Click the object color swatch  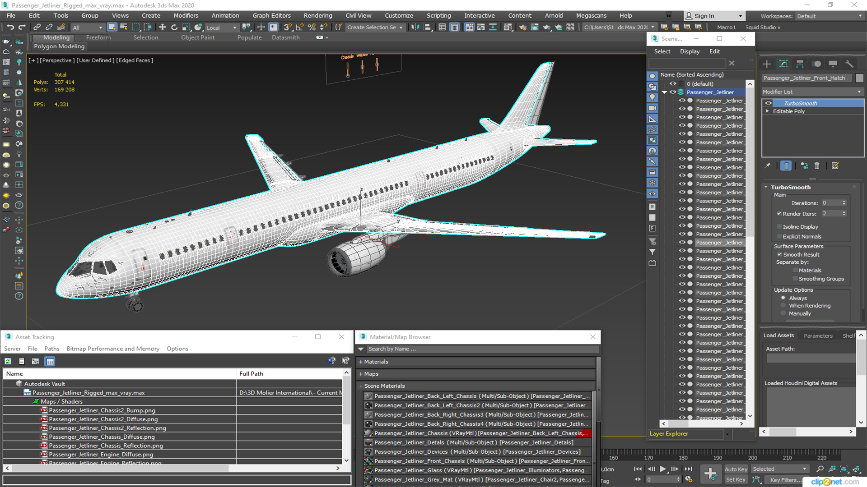click(859, 78)
